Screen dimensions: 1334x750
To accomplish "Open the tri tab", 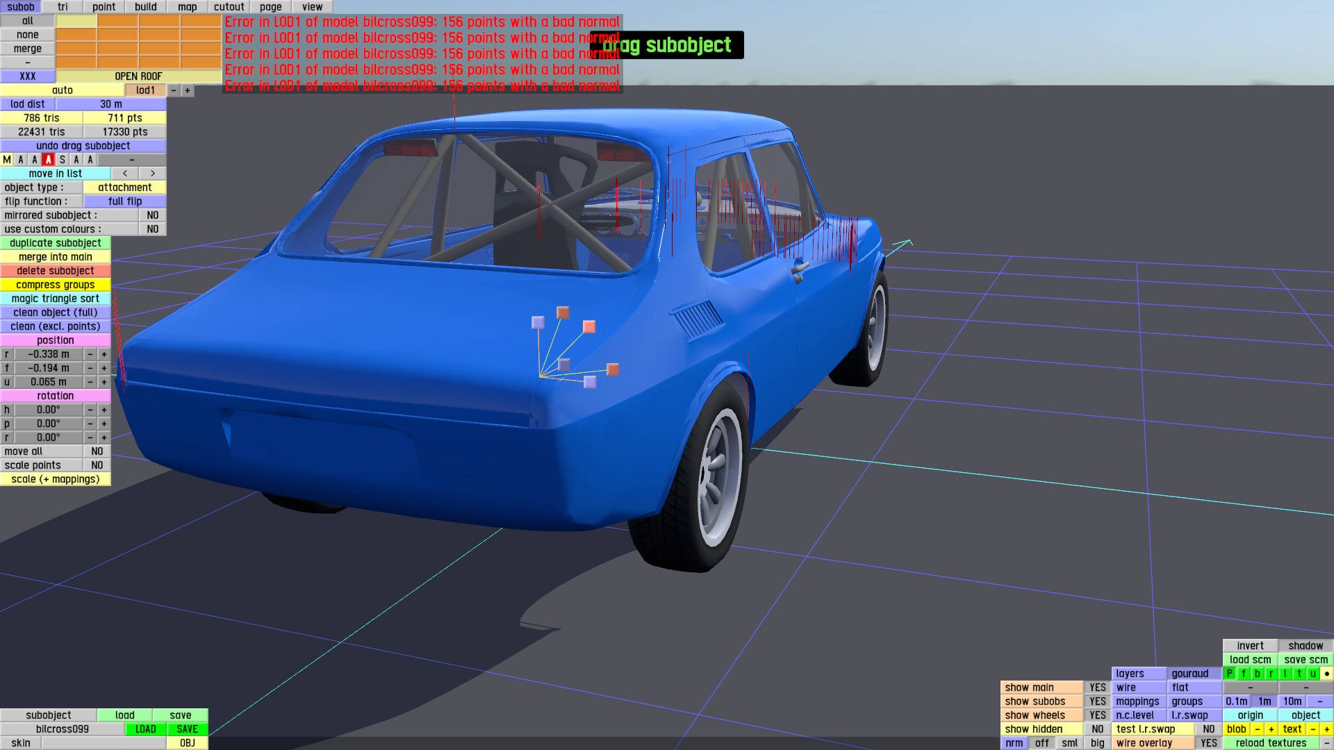I will pos(63,7).
